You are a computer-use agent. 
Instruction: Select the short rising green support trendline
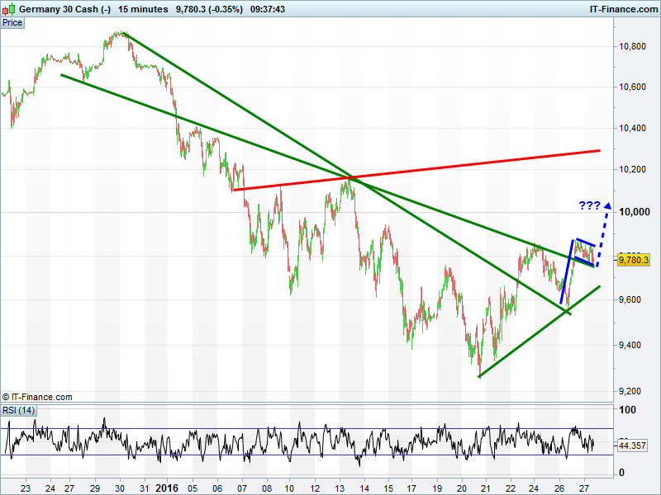(x=537, y=332)
